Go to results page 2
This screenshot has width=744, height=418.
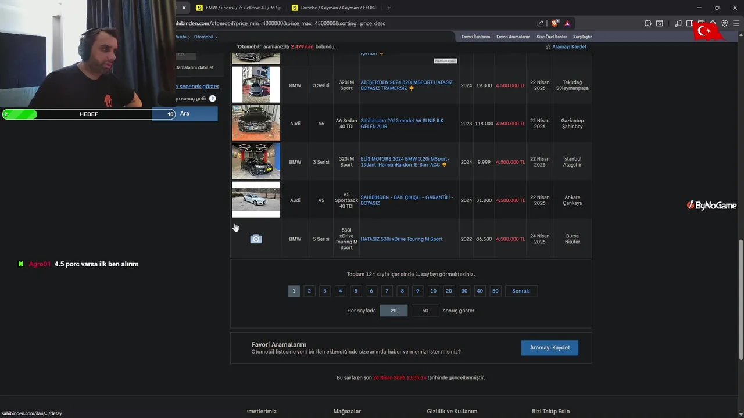(x=309, y=291)
